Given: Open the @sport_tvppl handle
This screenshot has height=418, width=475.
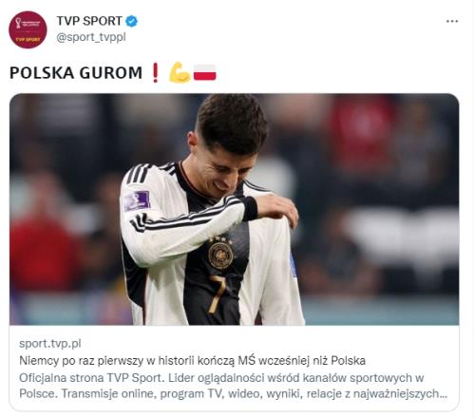Looking at the screenshot, I should tap(91, 37).
